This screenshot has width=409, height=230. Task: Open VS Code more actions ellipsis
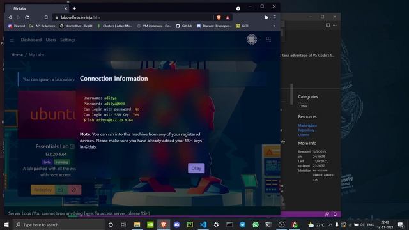click(335, 25)
